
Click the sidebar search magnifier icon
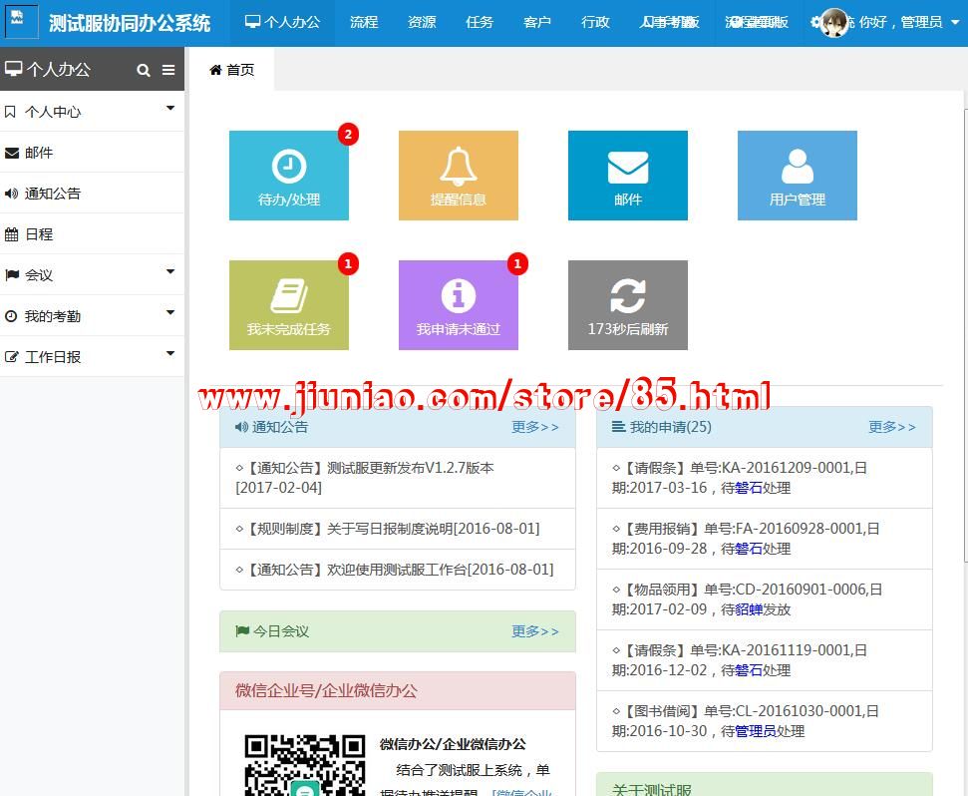144,70
